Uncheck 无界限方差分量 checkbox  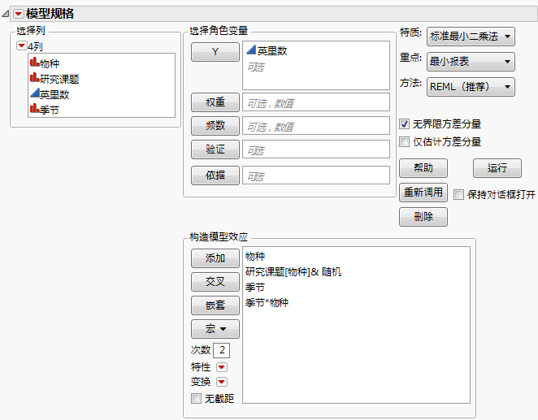pyautogui.click(x=404, y=123)
